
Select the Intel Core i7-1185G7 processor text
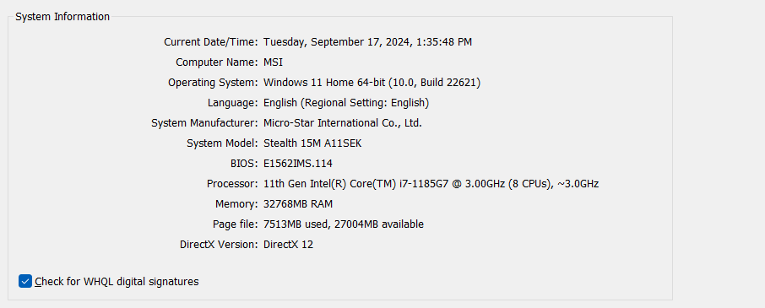pyautogui.click(x=431, y=184)
